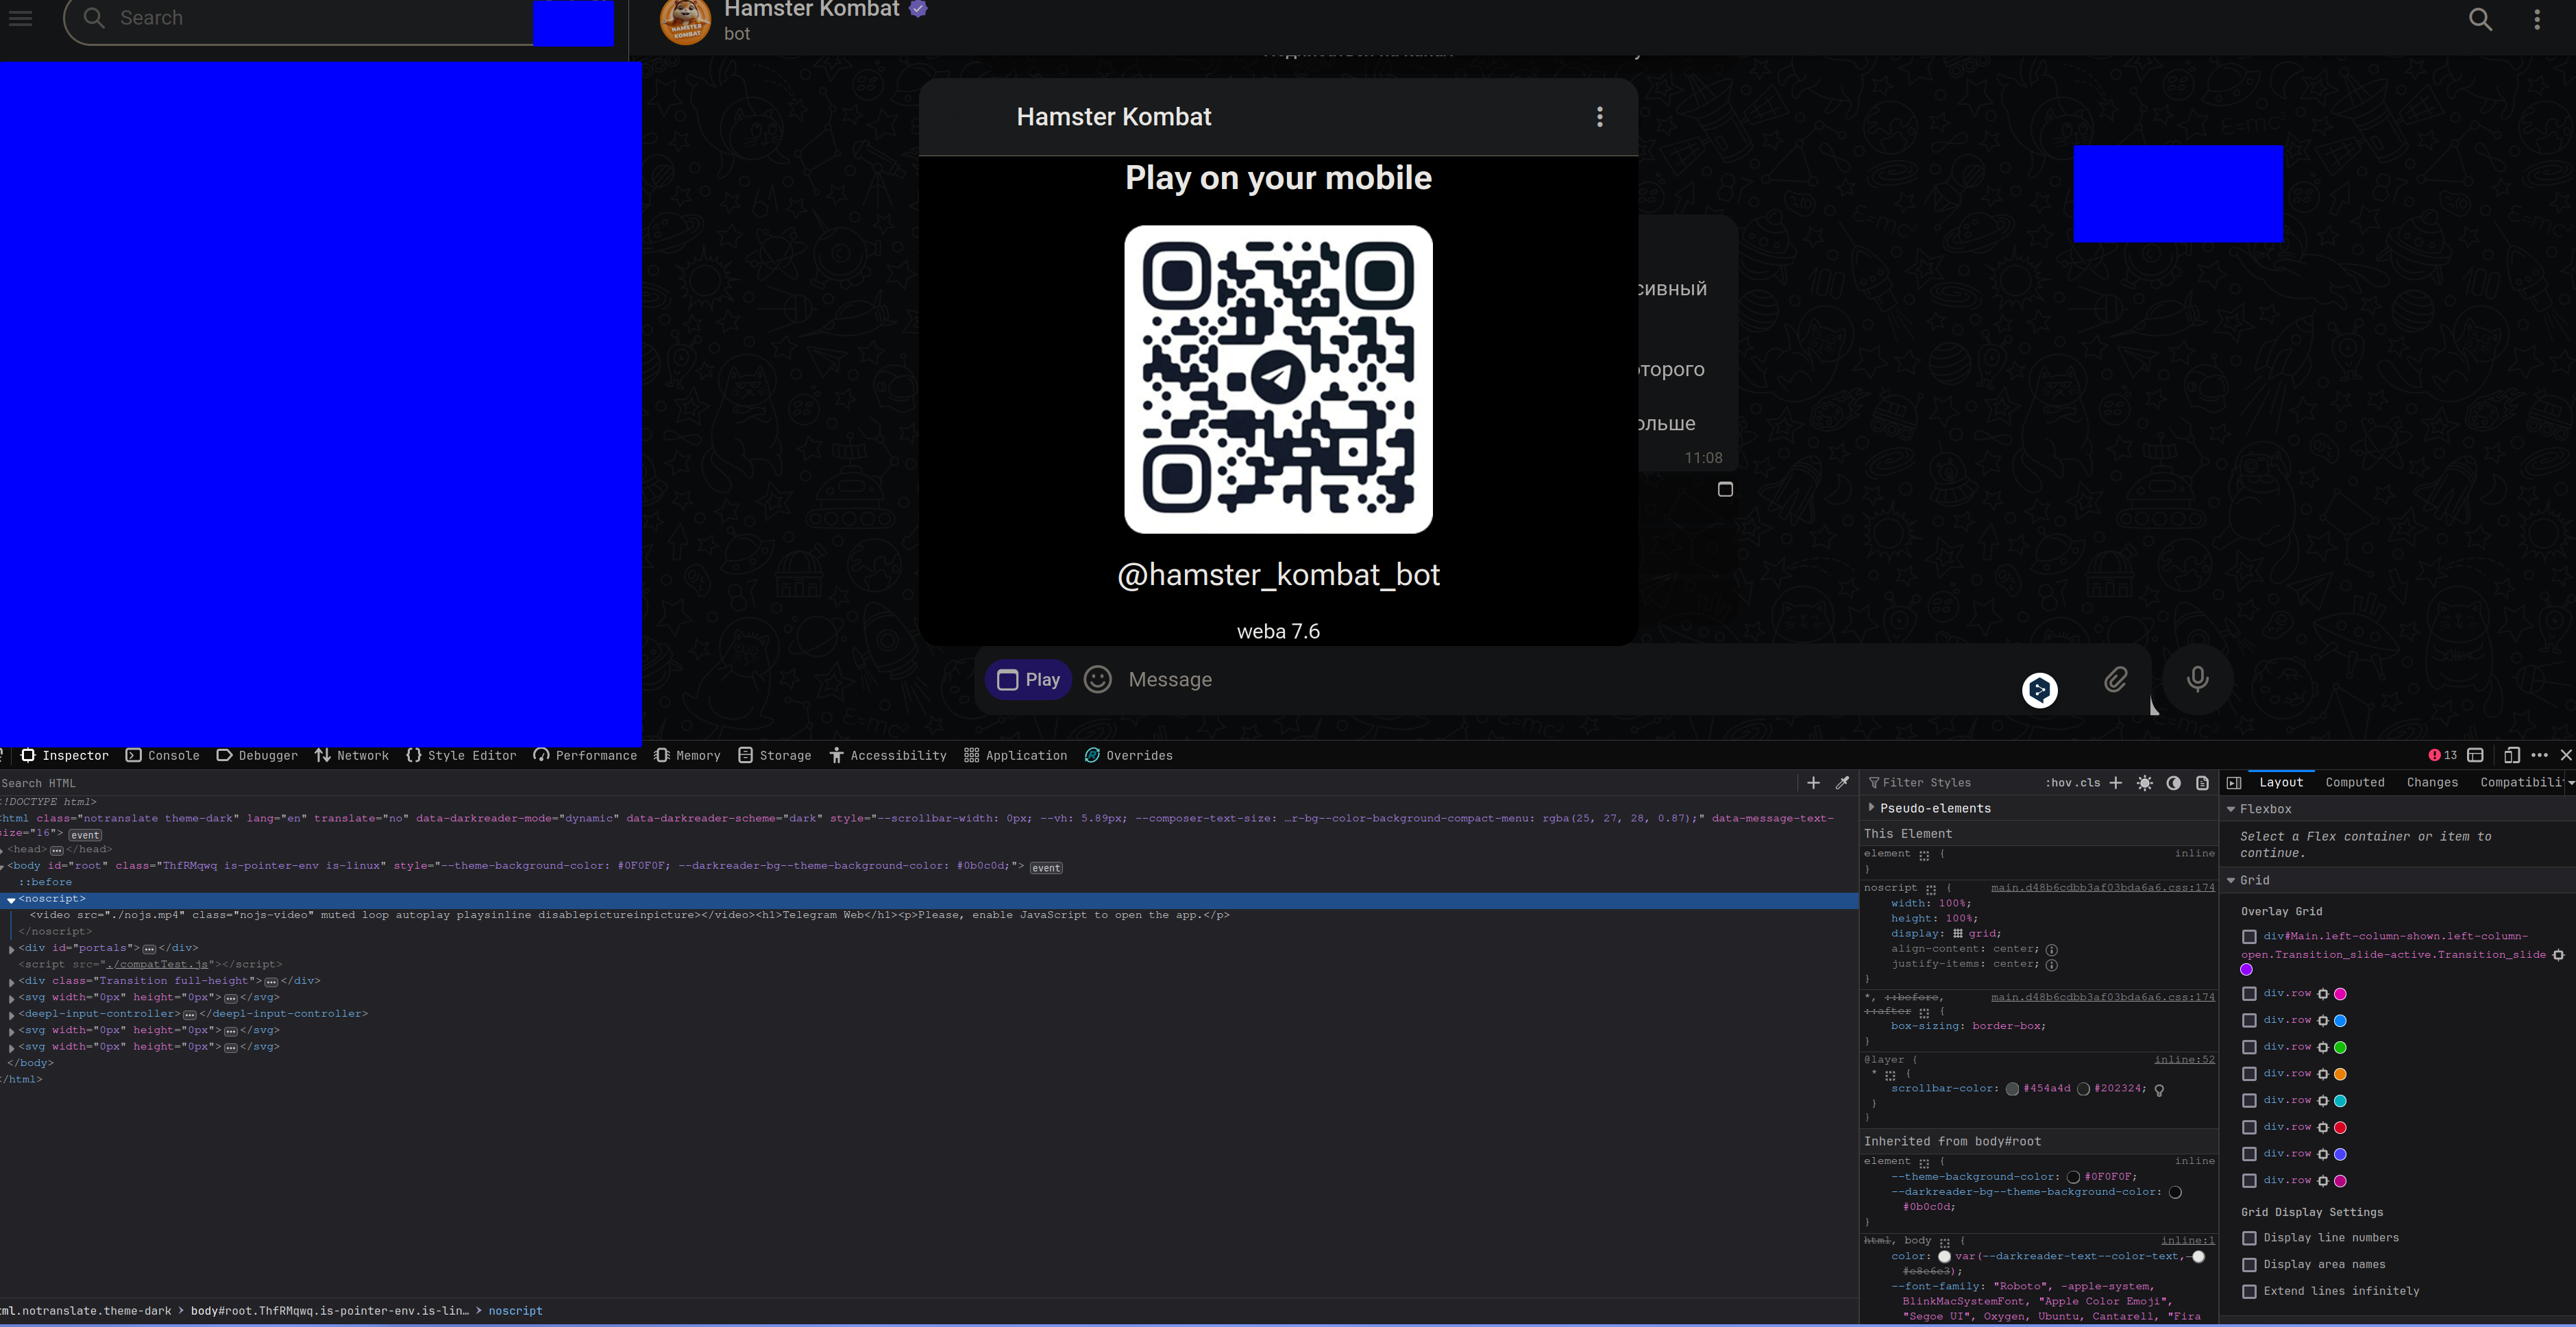Open DevTools customize options menu
Viewport: 2576px width, 1327px height.
tap(2539, 755)
